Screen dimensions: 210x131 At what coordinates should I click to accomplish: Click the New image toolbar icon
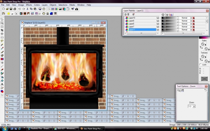pyautogui.click(x=3, y=9)
